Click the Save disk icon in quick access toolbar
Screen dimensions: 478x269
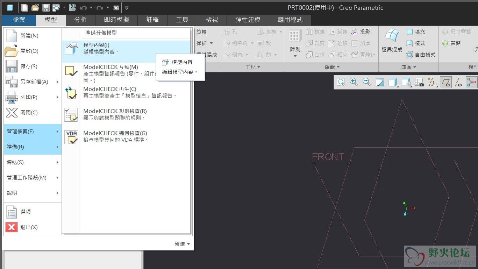tap(46, 7)
